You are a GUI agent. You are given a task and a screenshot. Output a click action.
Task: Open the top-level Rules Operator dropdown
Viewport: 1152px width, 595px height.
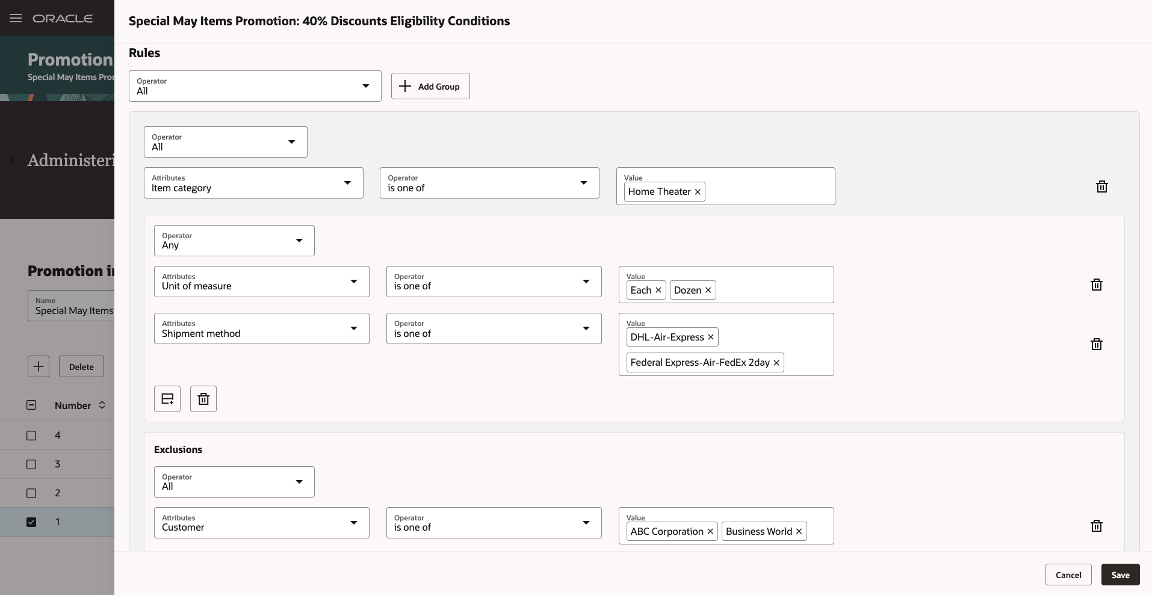(x=255, y=86)
